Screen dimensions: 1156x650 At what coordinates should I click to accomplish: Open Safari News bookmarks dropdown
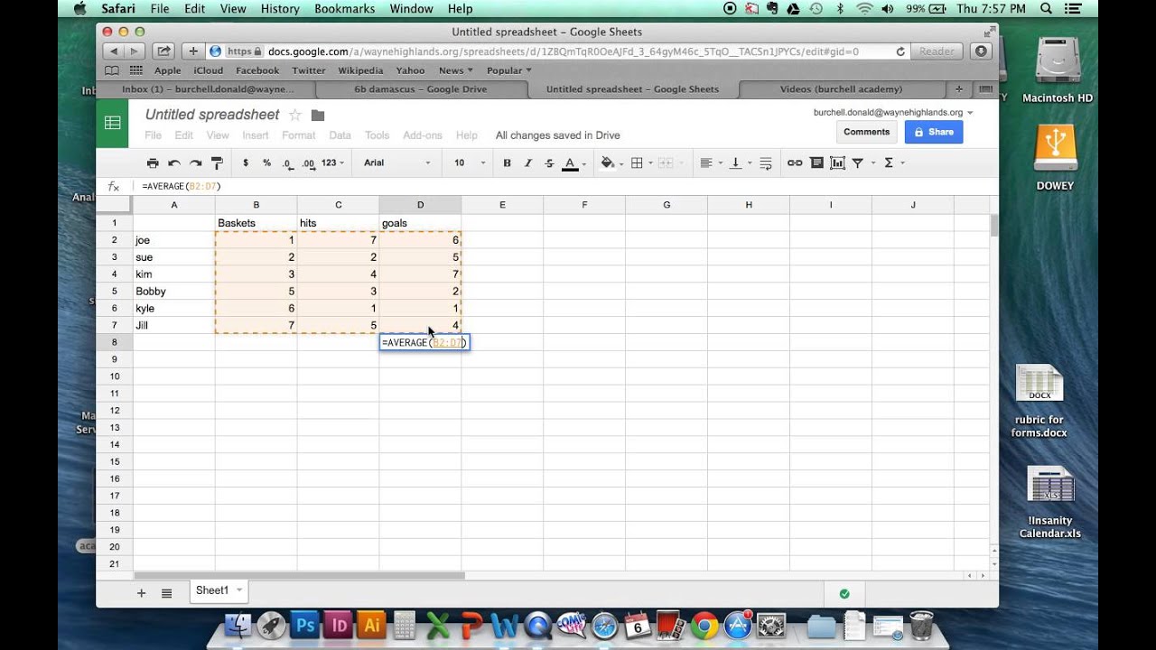(455, 70)
